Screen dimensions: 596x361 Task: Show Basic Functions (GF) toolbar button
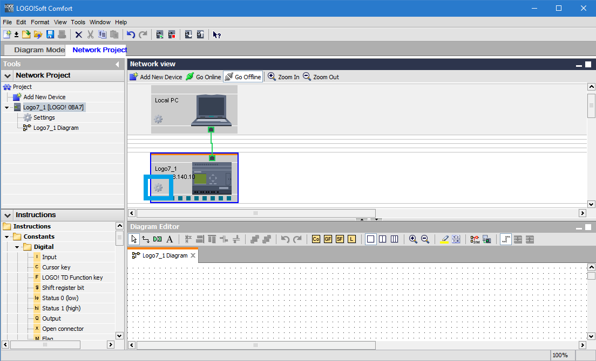tap(328, 239)
